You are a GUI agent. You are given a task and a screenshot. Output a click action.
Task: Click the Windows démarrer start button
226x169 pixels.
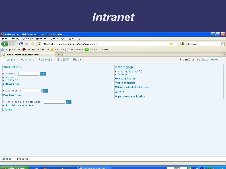pyautogui.click(x=15, y=168)
